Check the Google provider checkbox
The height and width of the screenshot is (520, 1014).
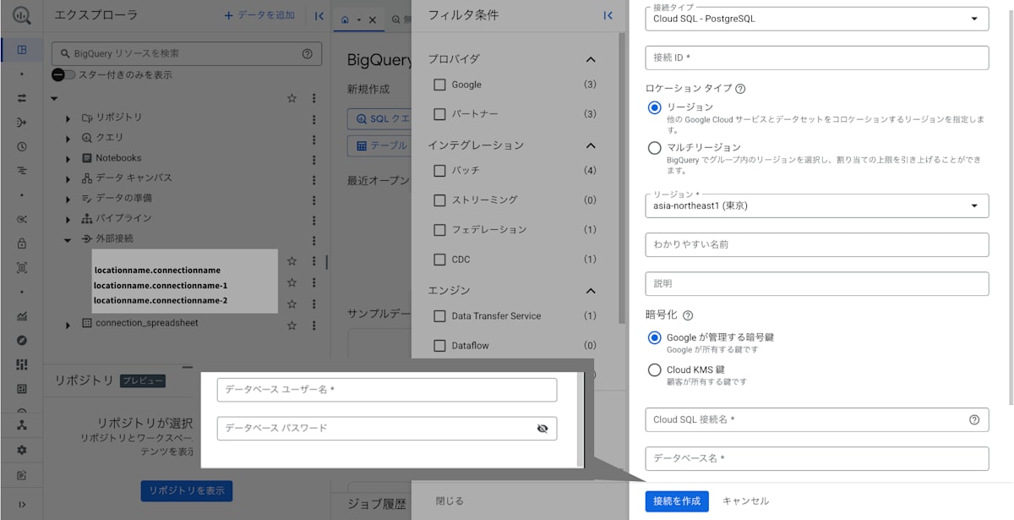coord(439,85)
